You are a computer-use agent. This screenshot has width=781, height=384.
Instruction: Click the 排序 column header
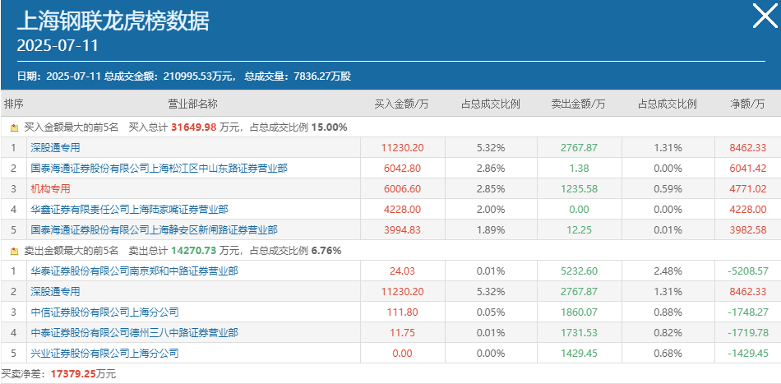click(13, 104)
